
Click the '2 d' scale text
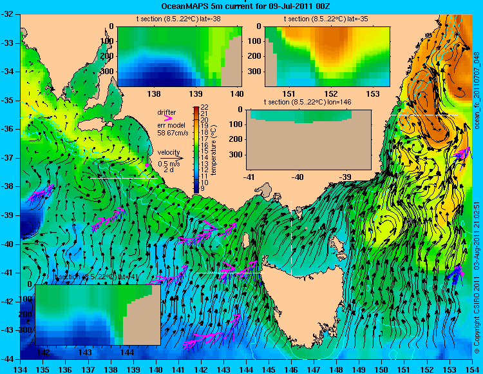[169, 170]
